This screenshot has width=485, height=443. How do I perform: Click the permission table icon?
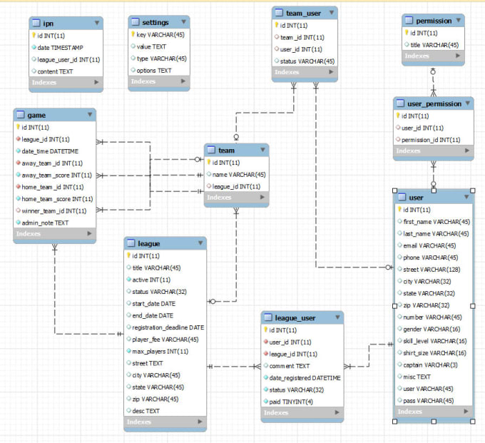tap(409, 21)
